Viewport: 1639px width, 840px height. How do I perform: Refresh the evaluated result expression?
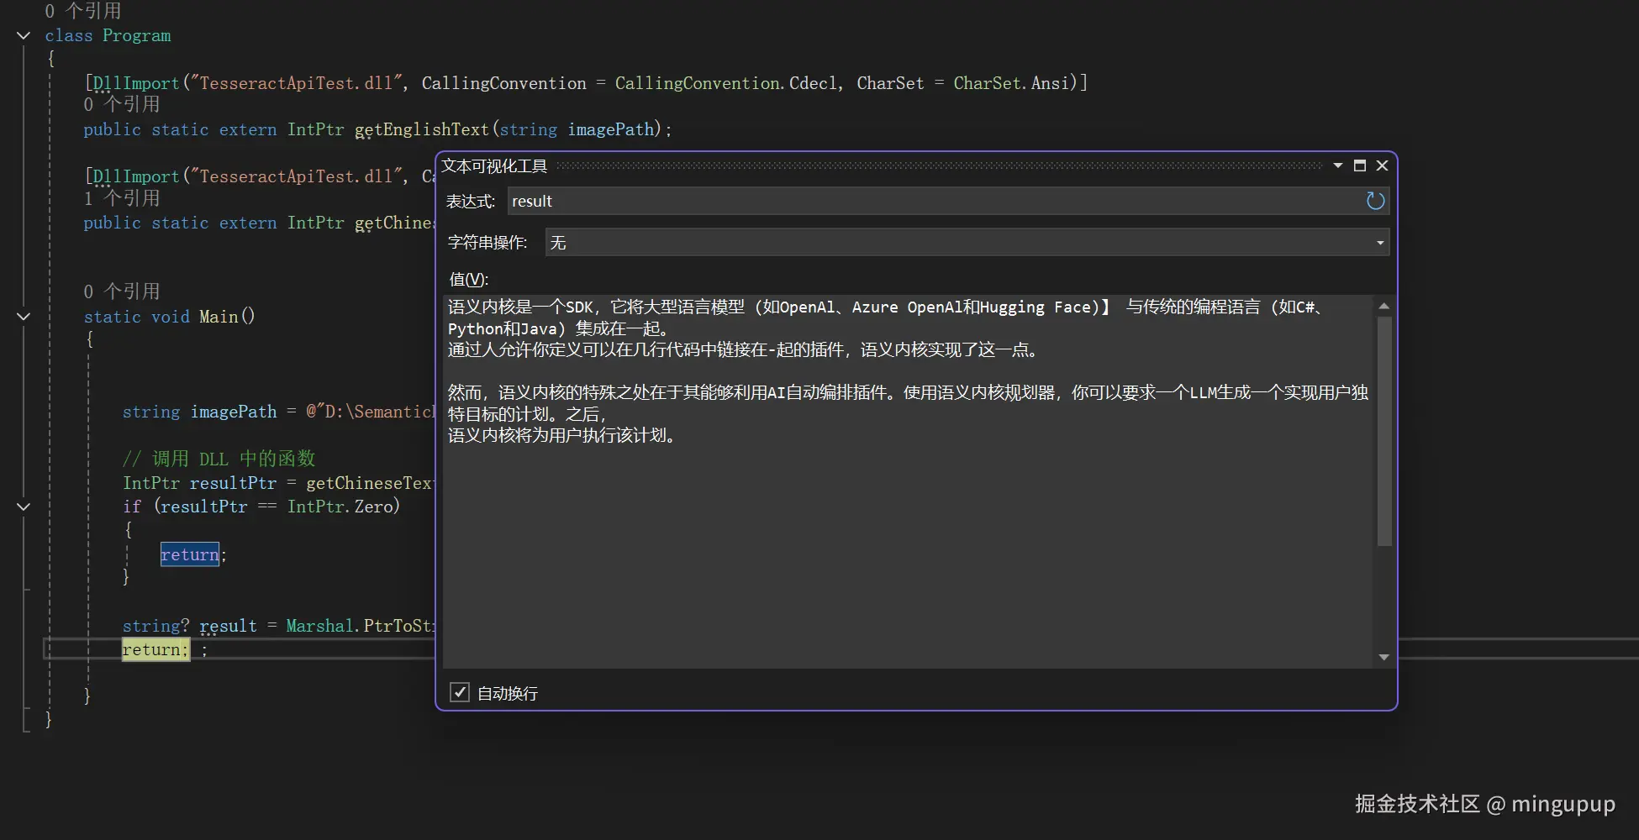pyautogui.click(x=1374, y=201)
